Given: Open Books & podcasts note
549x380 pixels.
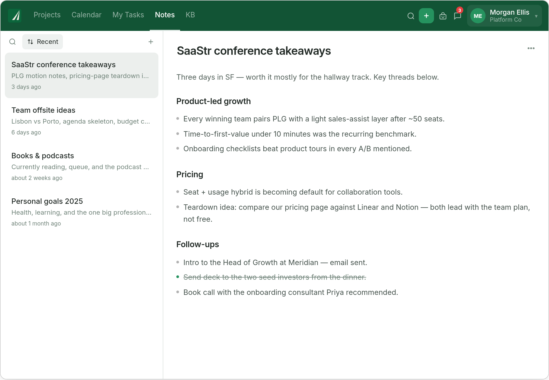Looking at the screenshot, I should [x=82, y=166].
